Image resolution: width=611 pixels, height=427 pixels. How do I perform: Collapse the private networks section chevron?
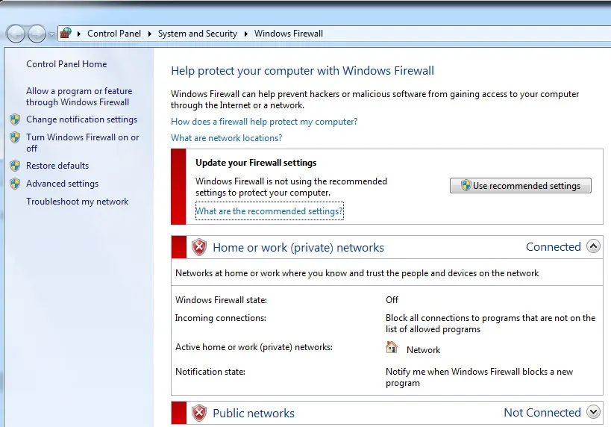[593, 246]
